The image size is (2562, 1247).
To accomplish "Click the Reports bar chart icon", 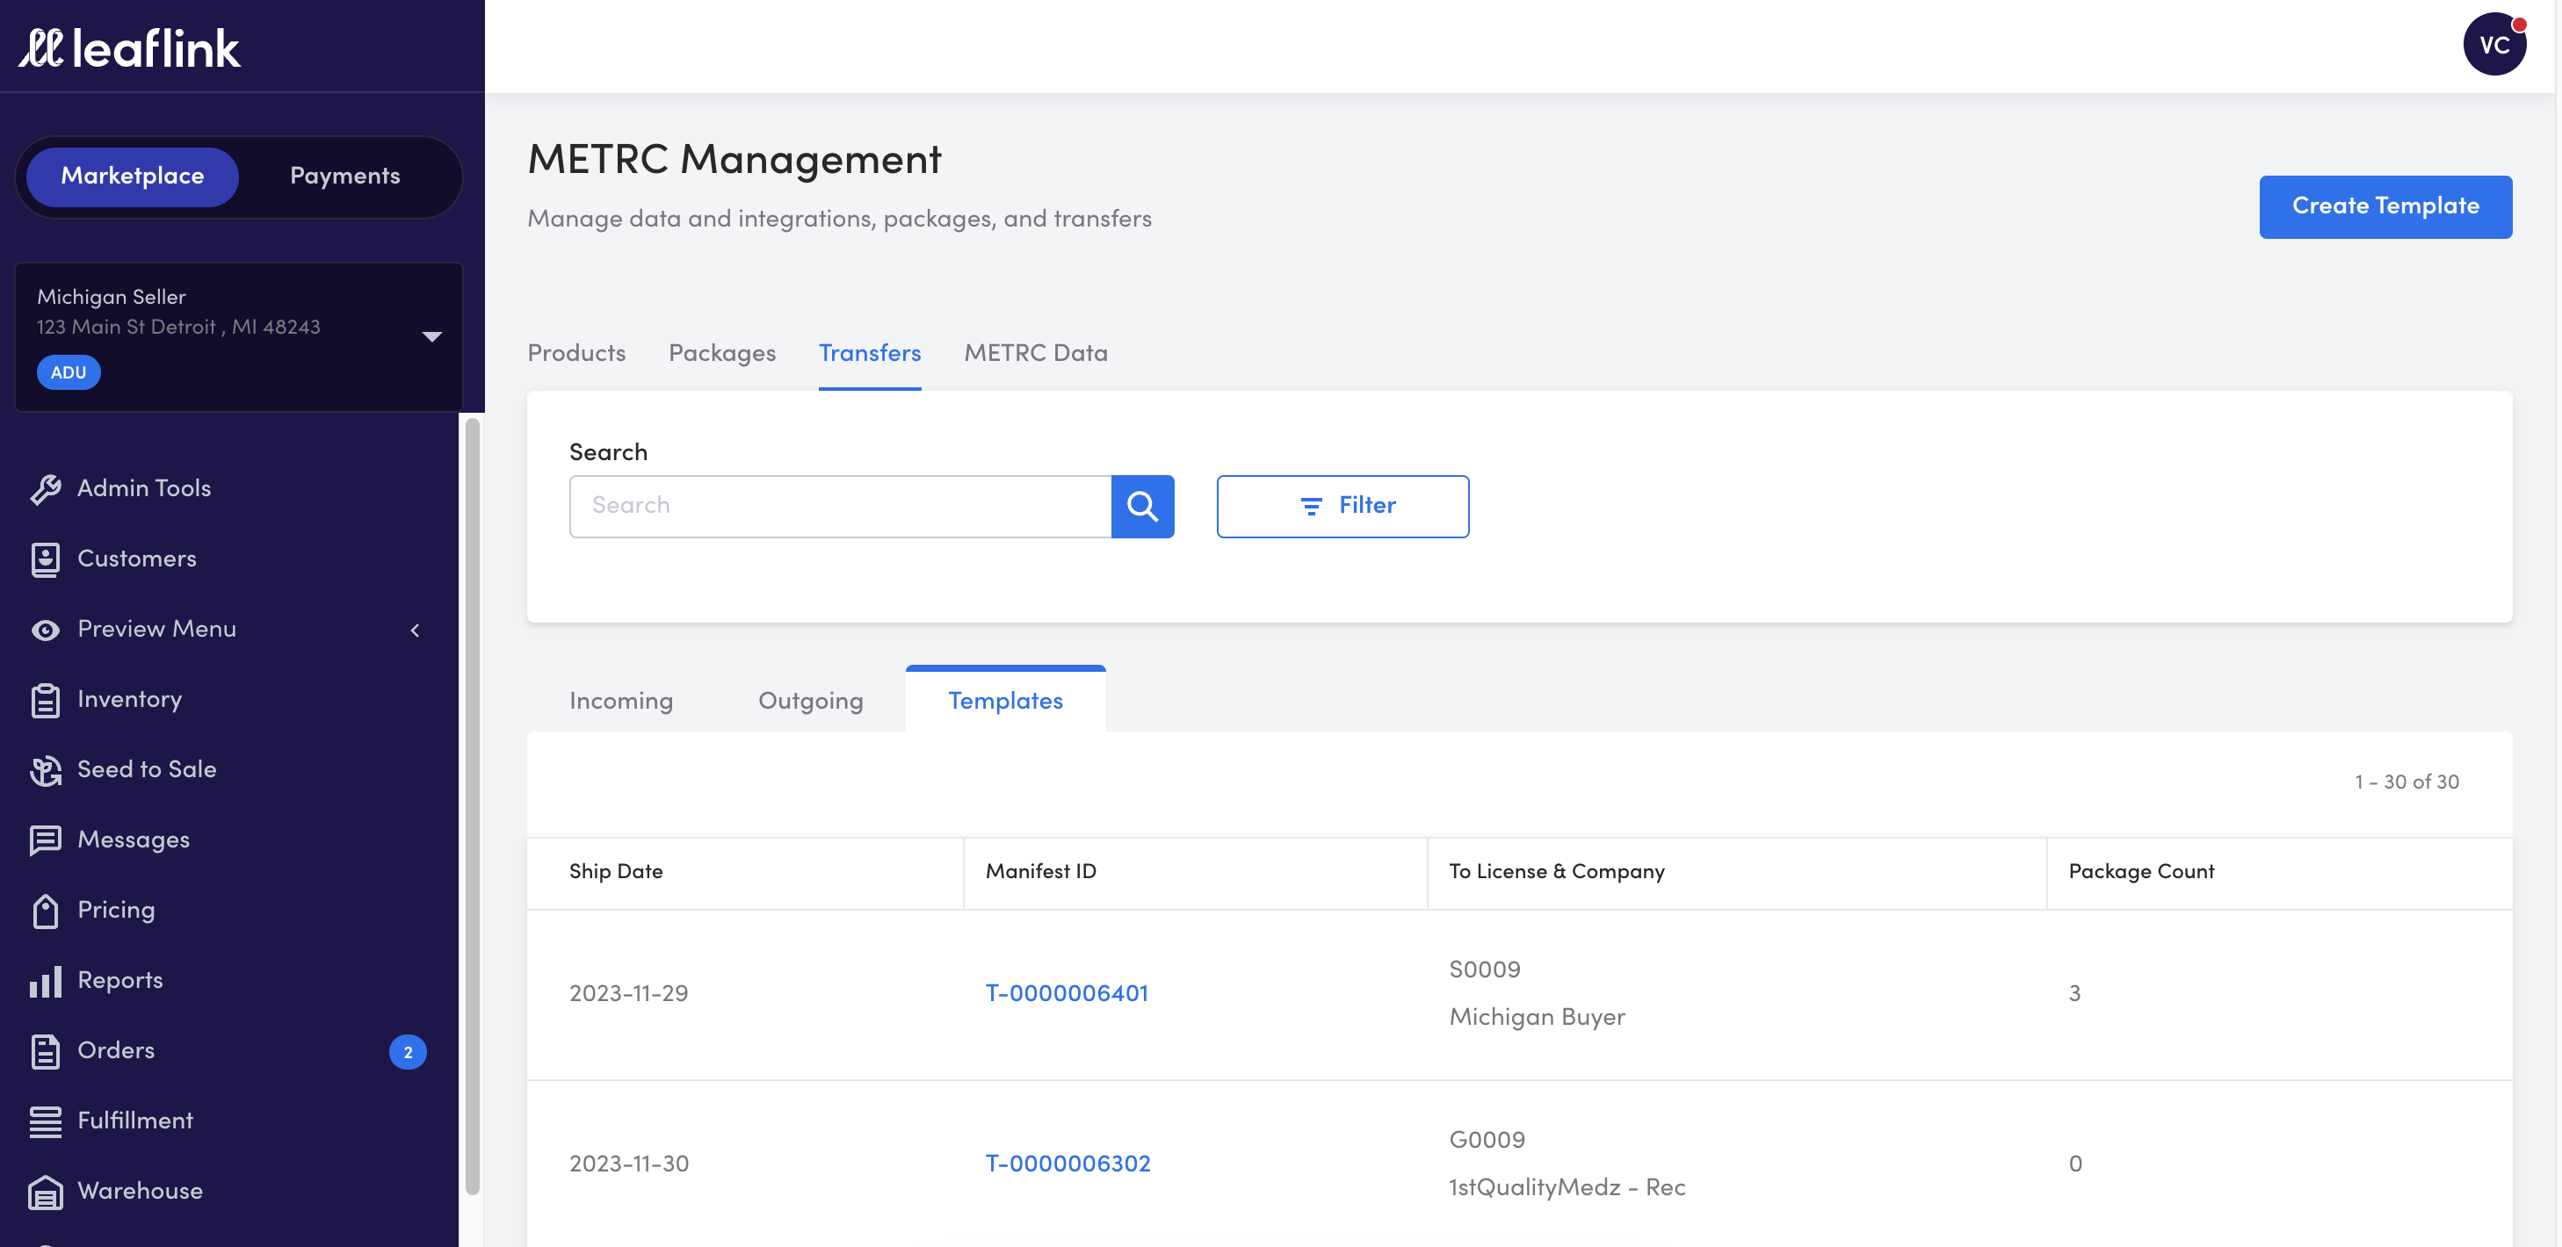I will point(45,981).
